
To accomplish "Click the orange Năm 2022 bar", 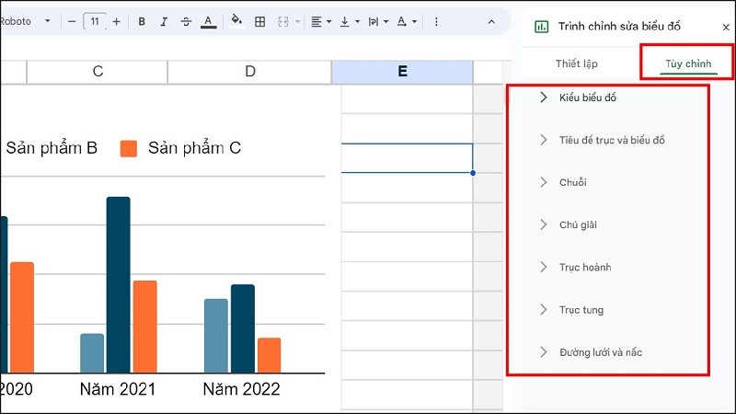I will [x=269, y=355].
